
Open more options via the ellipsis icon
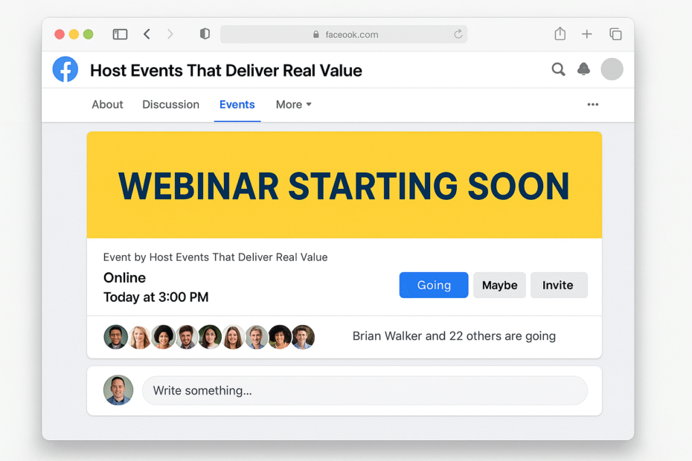click(x=592, y=105)
